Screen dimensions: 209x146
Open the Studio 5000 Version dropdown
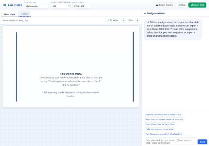point(60,6)
